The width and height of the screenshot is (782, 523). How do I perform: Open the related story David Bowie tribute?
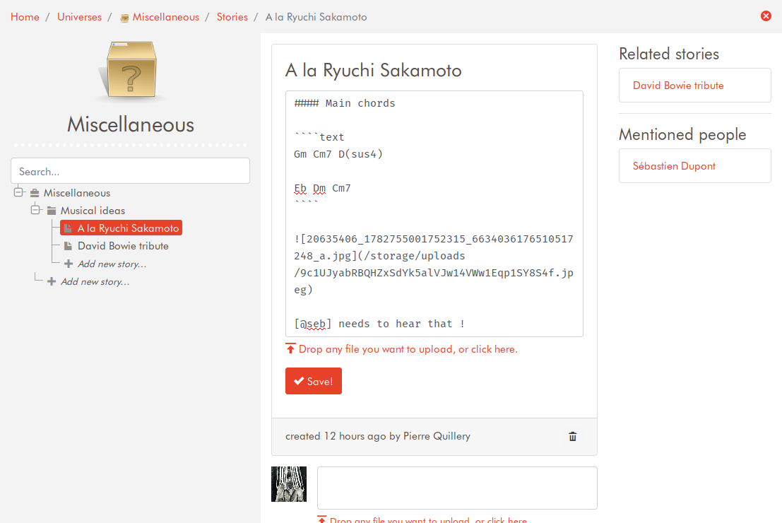pos(677,86)
